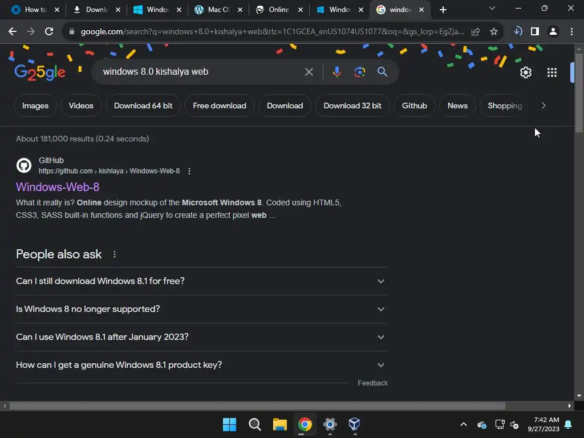The height and width of the screenshot is (438, 584).
Task: Open the Chrome side panel
Action: [x=535, y=32]
